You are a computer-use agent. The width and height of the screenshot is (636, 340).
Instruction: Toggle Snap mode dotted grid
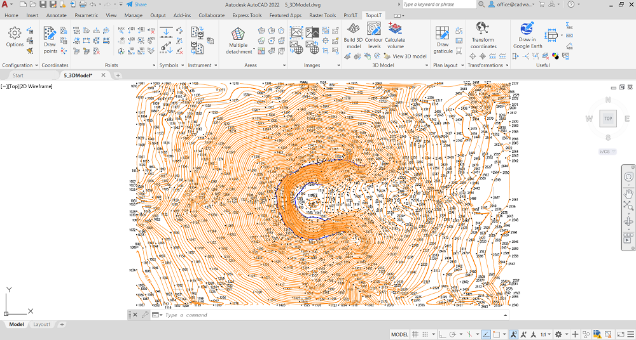pos(425,334)
